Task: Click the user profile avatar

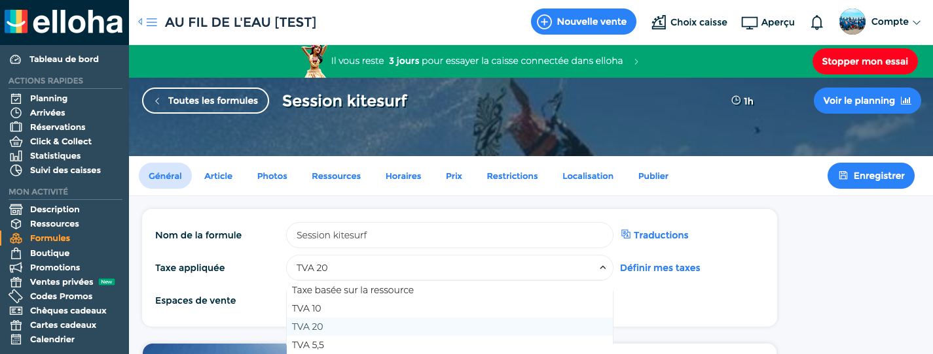Action: (x=852, y=22)
